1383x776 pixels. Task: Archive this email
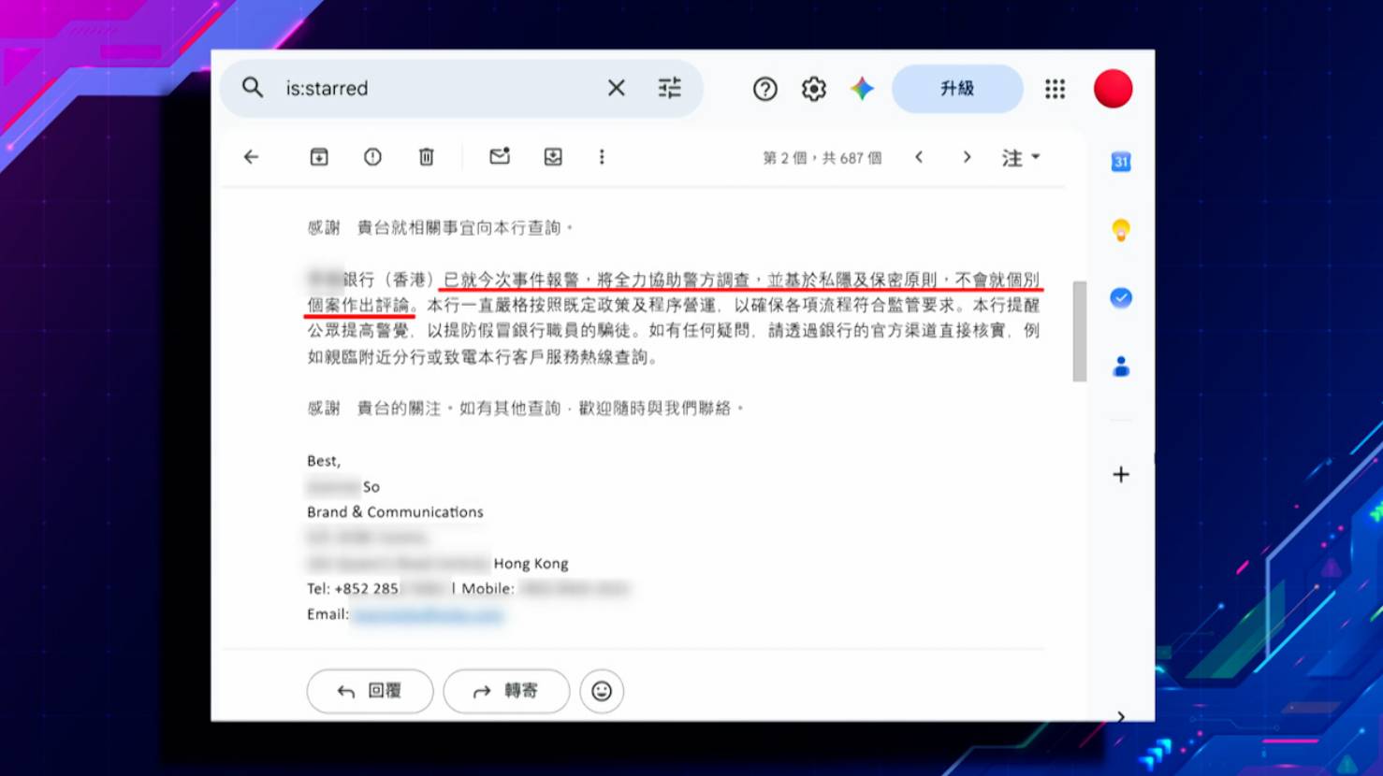tap(319, 157)
